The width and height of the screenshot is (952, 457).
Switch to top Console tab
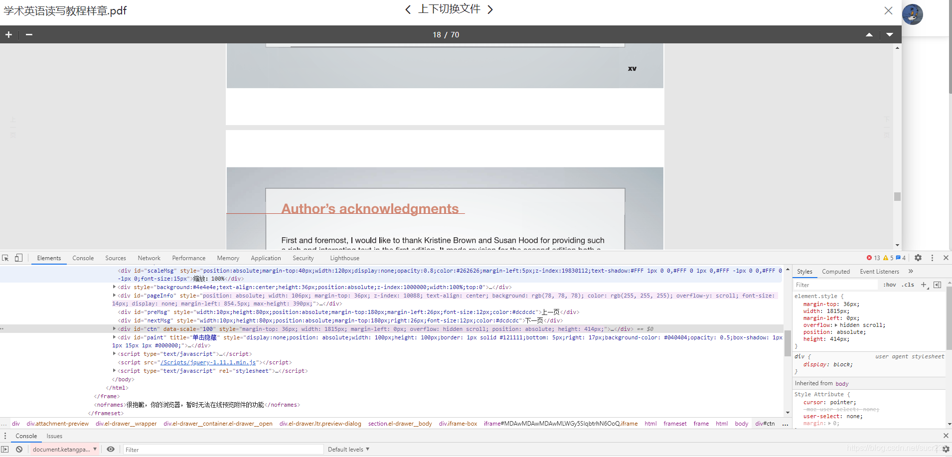[x=83, y=258]
